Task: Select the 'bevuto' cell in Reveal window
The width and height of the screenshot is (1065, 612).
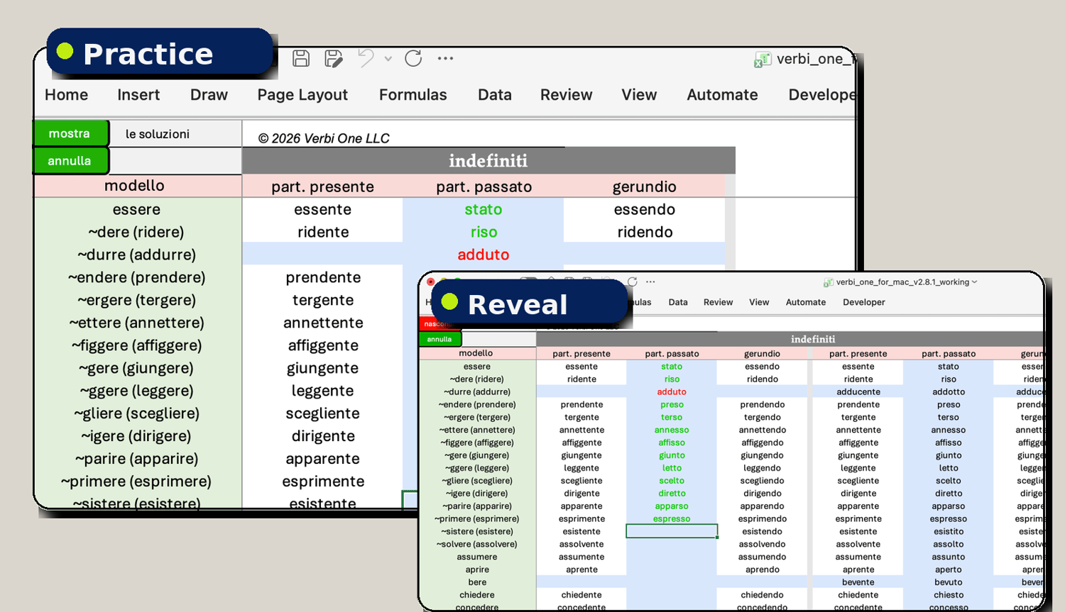Action: pos(949,582)
